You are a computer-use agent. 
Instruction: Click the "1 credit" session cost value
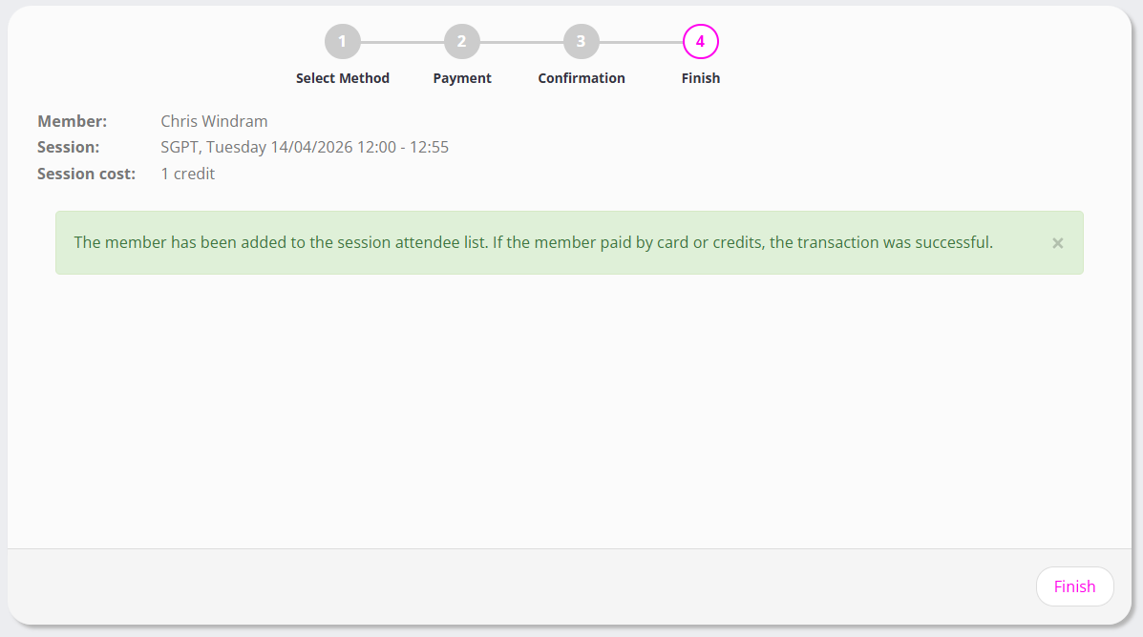tap(188, 174)
